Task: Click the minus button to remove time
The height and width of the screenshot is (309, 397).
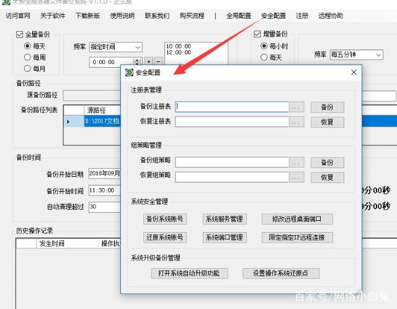Action: [158, 61]
